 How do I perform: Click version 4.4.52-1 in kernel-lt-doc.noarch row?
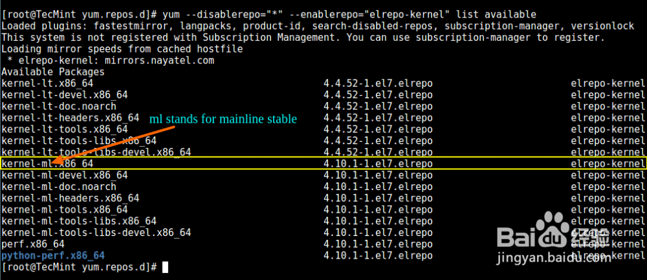tap(378, 107)
